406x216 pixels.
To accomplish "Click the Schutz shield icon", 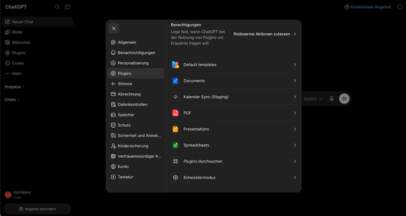I will pos(113,125).
